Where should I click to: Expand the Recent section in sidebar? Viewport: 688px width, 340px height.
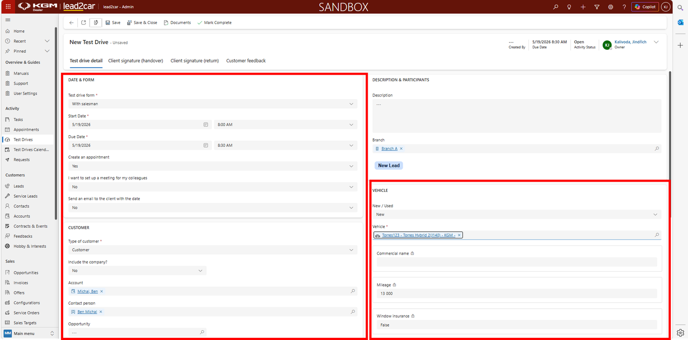47,41
